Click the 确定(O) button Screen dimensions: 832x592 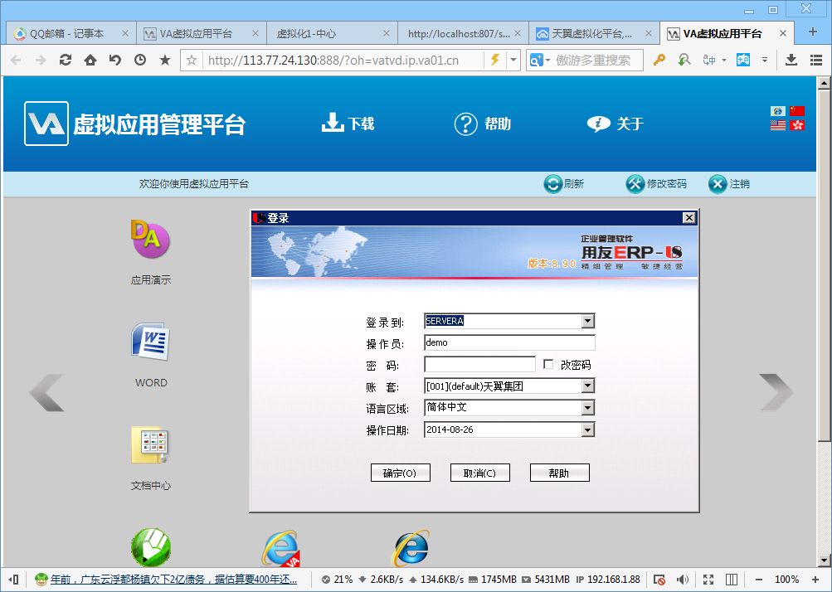click(x=405, y=473)
